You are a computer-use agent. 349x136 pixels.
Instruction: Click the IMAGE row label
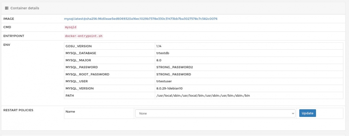click(9, 19)
